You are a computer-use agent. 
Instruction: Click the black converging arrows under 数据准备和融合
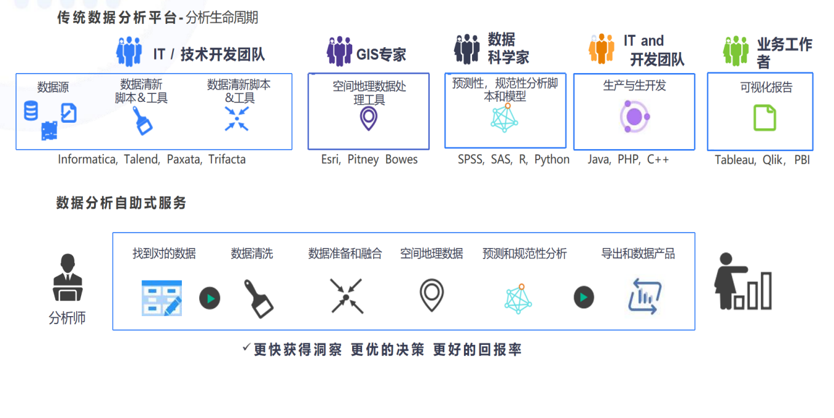coord(347,296)
